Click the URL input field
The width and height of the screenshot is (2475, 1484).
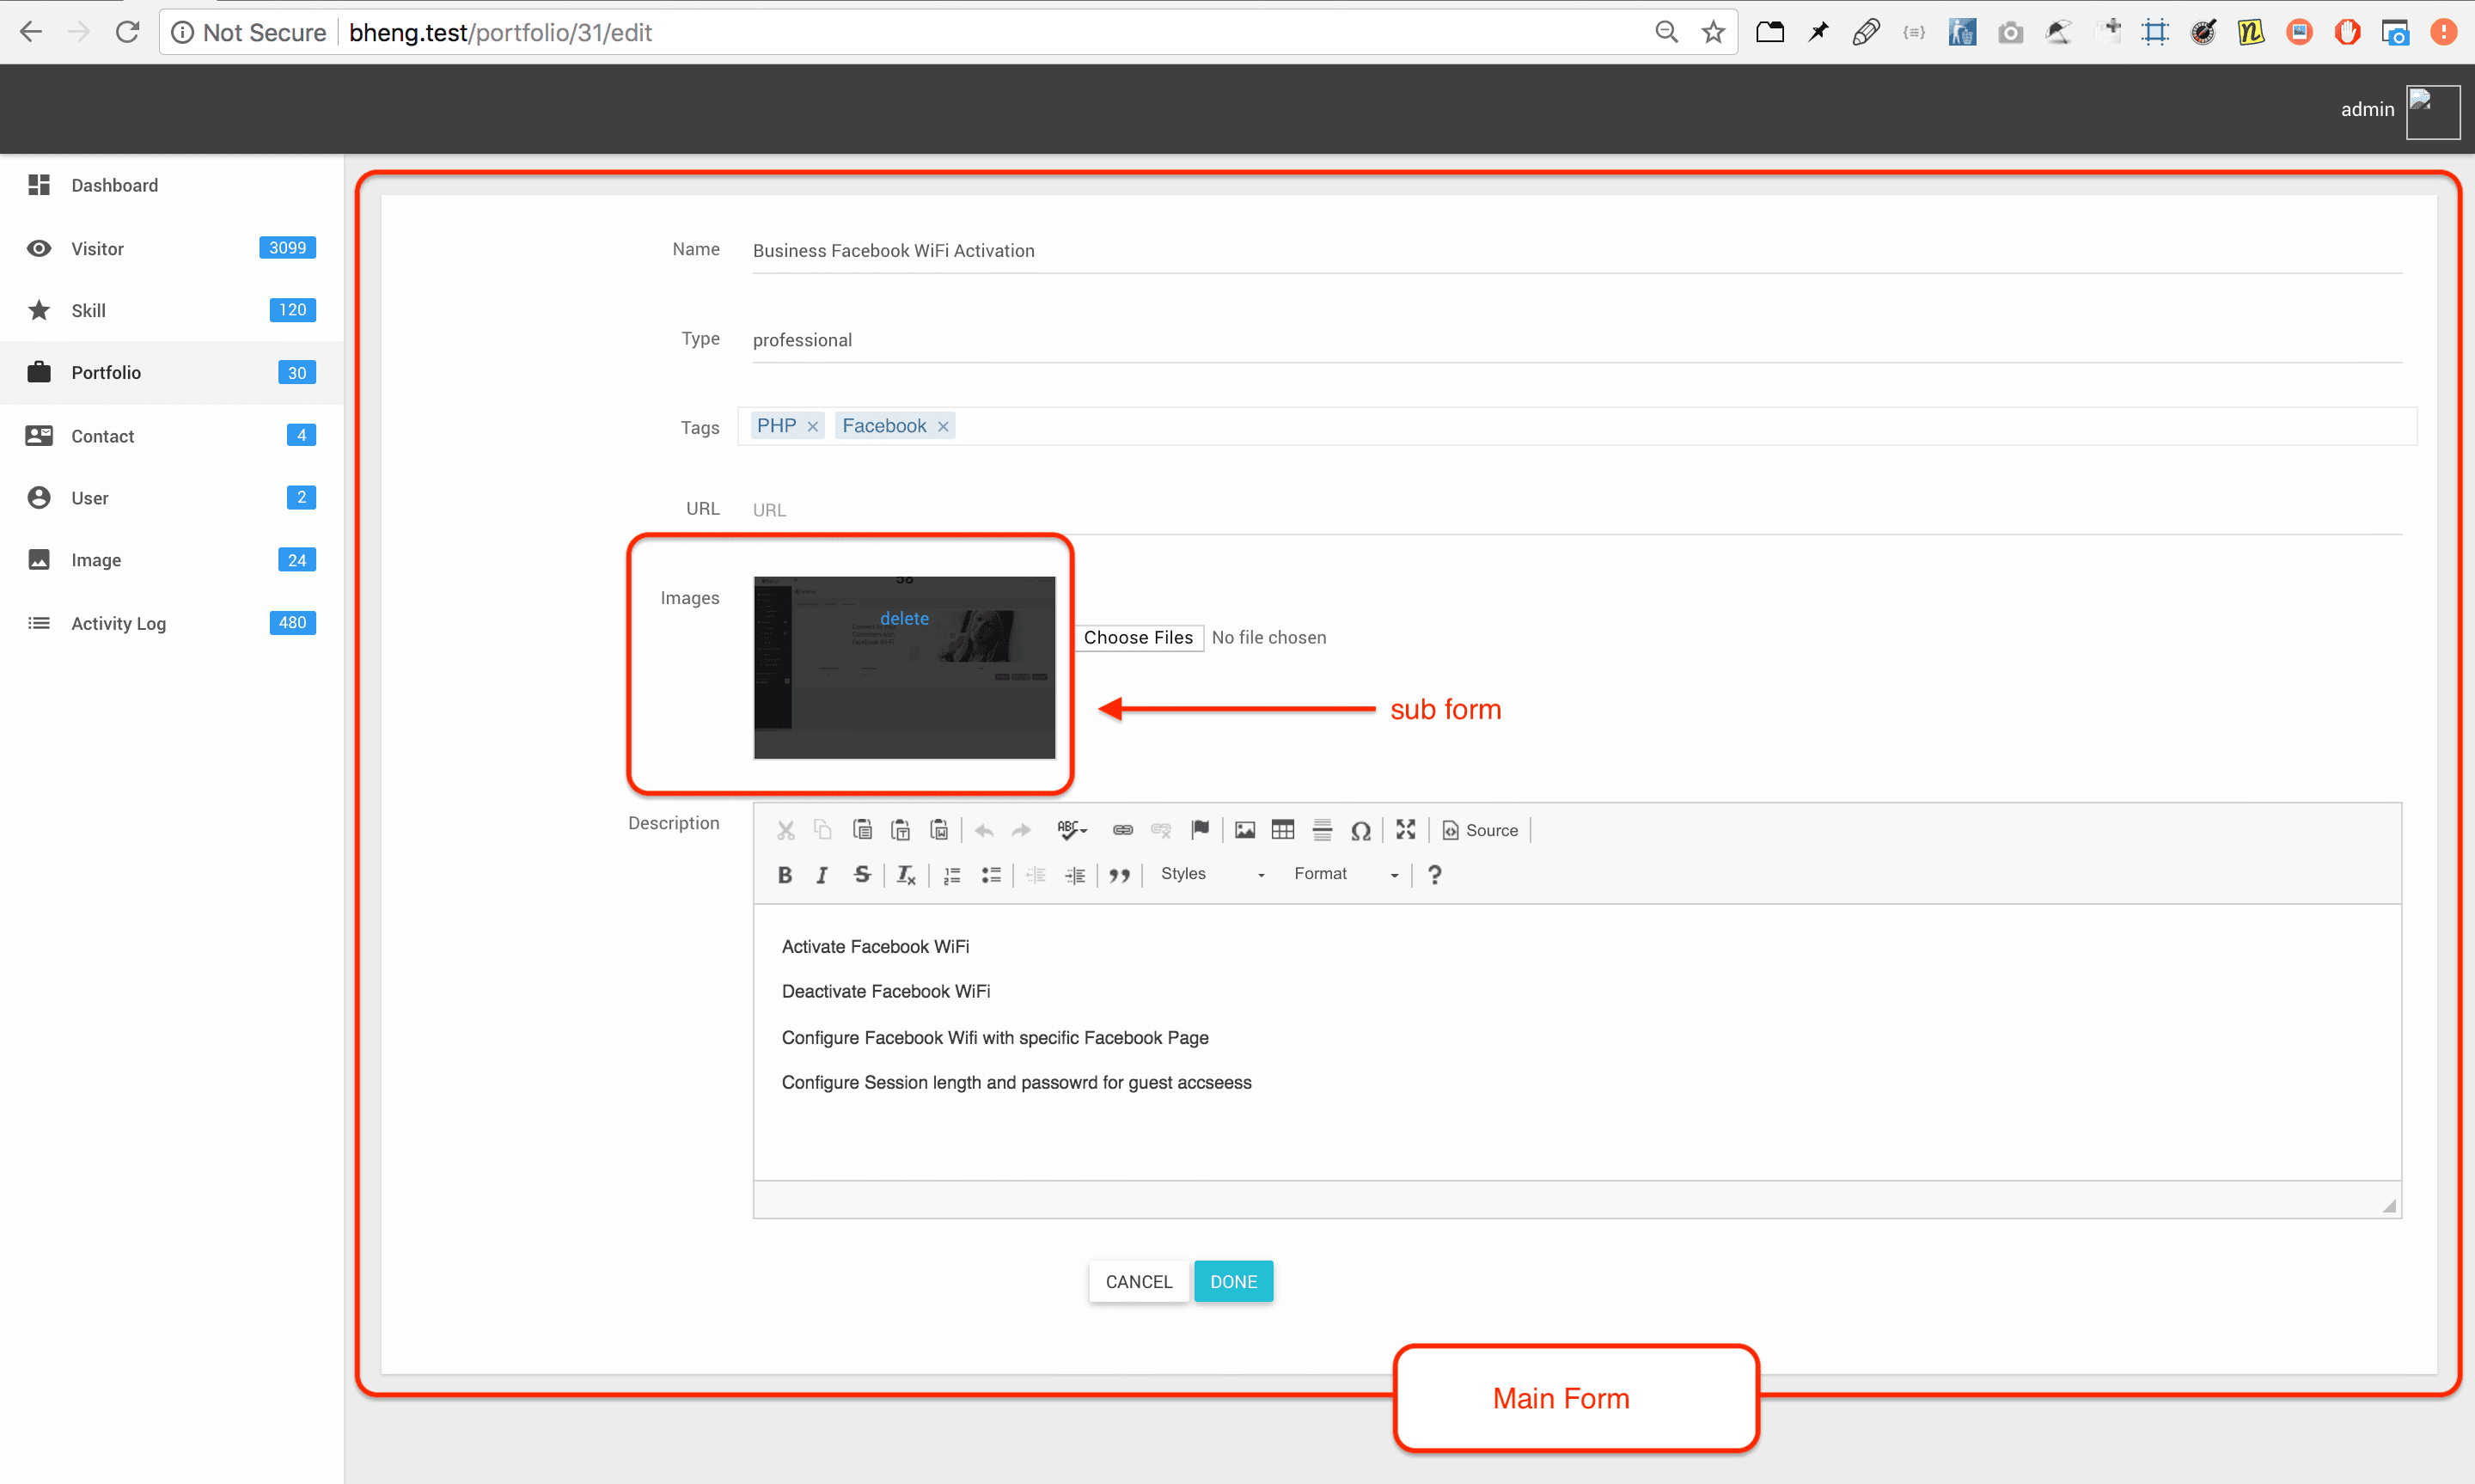(1576, 510)
